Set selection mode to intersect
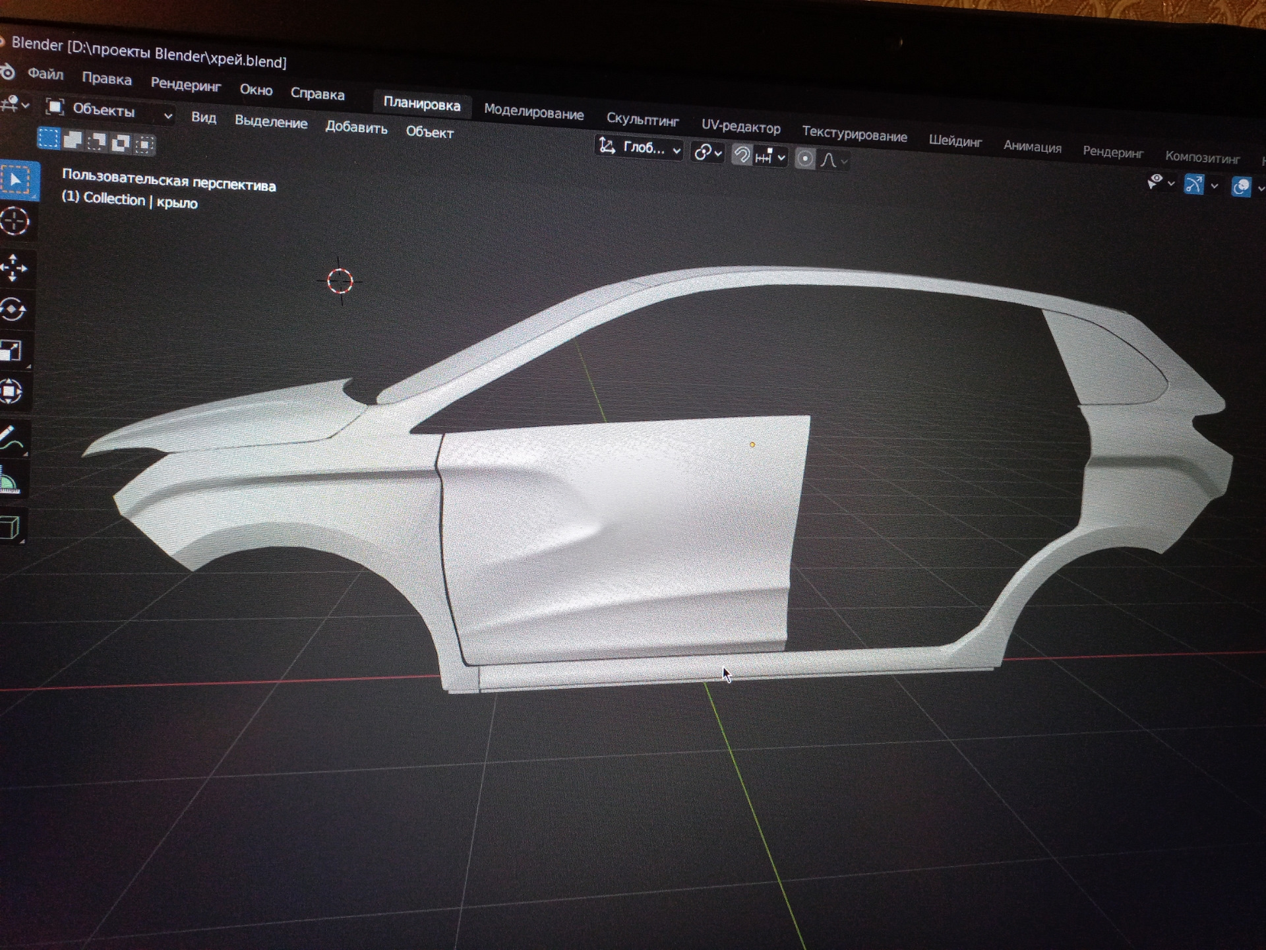 point(145,144)
